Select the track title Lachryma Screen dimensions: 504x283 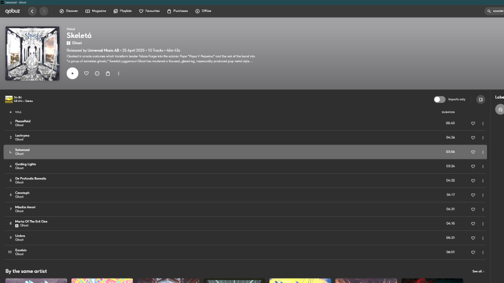point(22,135)
